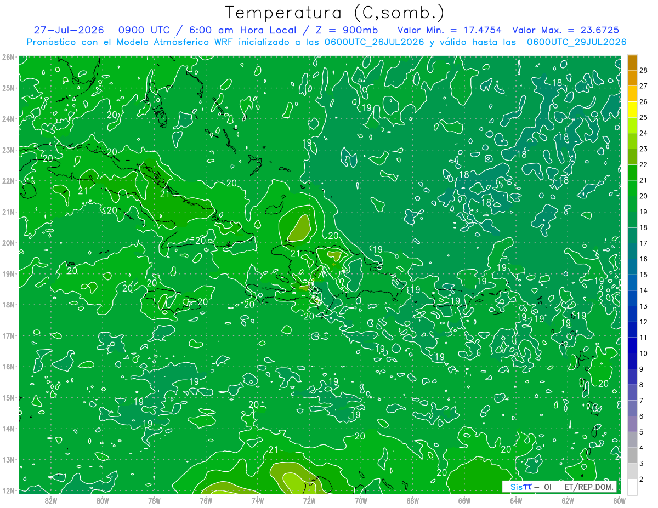Click the dark orange swatch above 28

coord(632,62)
